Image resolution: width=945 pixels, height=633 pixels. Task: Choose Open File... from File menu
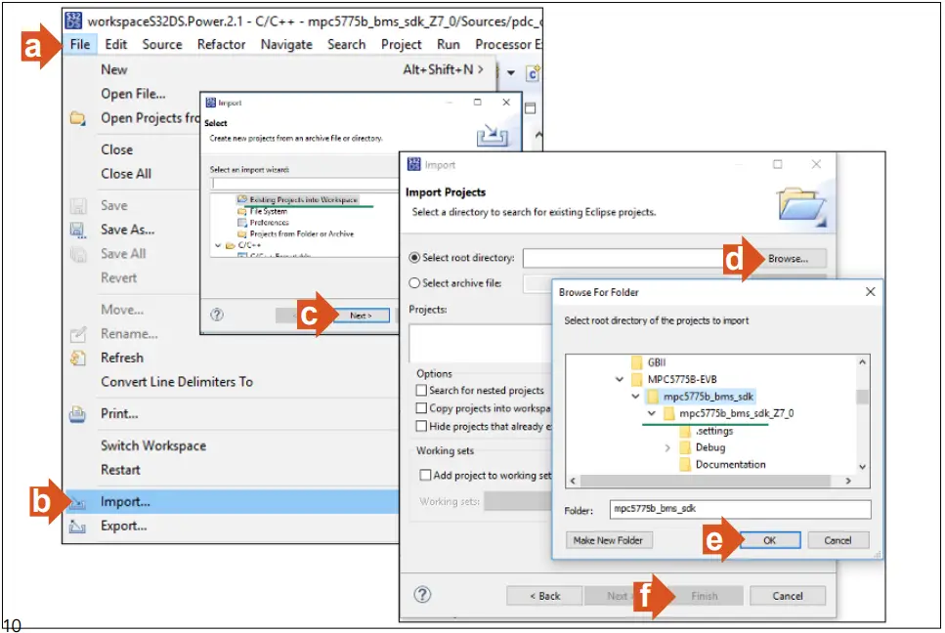click(133, 94)
